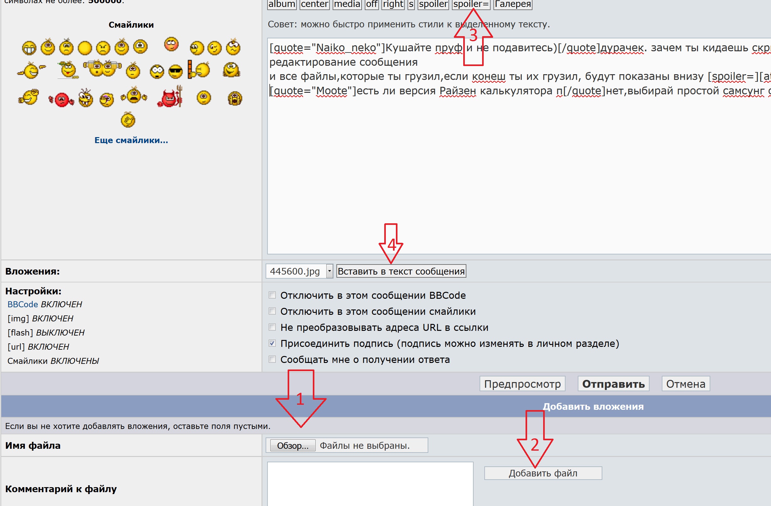Insert the blushing red-cheeked smiley

pyautogui.click(x=171, y=44)
